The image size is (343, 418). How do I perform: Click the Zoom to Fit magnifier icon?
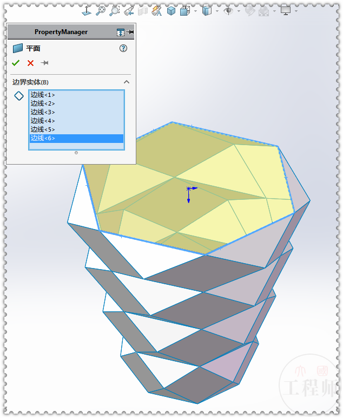(101, 11)
